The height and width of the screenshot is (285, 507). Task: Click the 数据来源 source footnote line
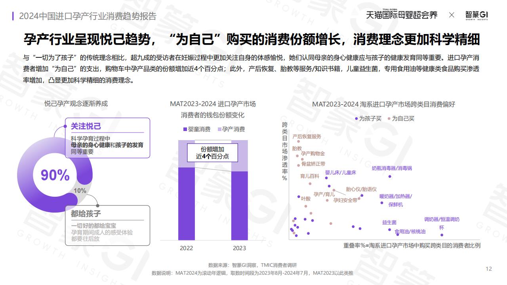point(252,265)
